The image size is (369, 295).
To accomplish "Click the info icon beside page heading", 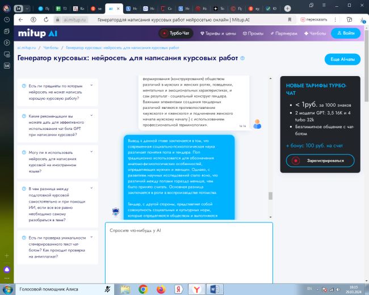I will [x=242, y=58].
